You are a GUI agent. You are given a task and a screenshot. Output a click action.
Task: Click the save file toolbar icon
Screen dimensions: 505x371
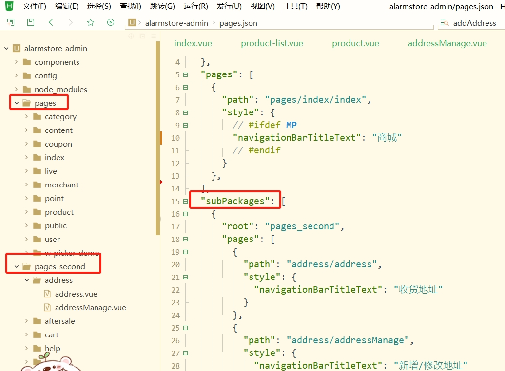31,22
